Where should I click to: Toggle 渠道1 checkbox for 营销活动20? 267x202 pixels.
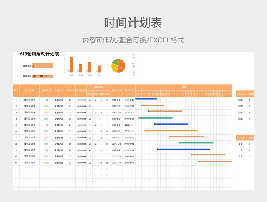click(x=90, y=157)
